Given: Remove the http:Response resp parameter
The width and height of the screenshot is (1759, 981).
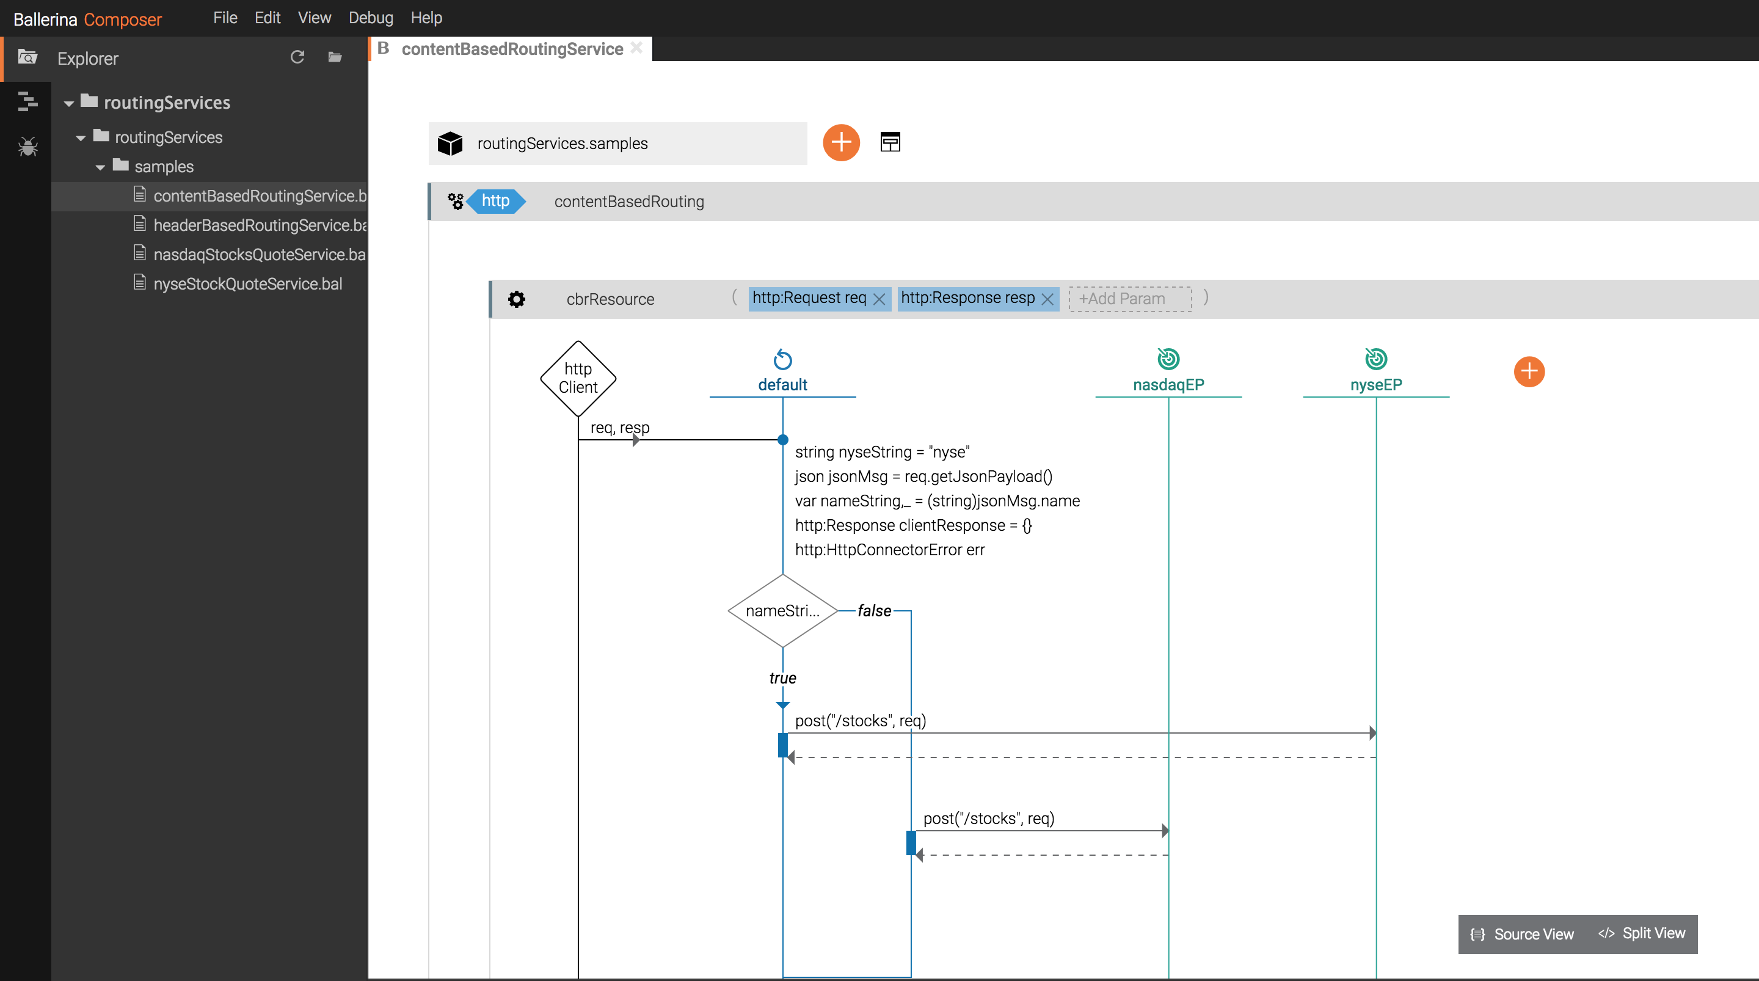Looking at the screenshot, I should pyautogui.click(x=1047, y=299).
